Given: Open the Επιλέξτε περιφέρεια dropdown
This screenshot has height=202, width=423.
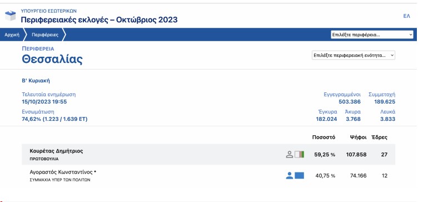Looking at the screenshot, I should [x=372, y=35].
